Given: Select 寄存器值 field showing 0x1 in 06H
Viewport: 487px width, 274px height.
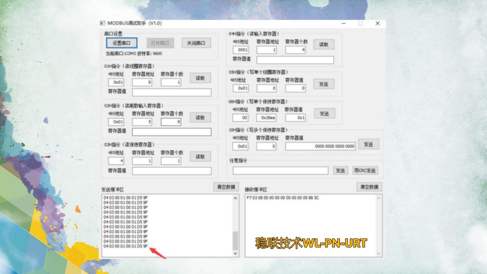Looking at the screenshot, I should pos(296,118).
